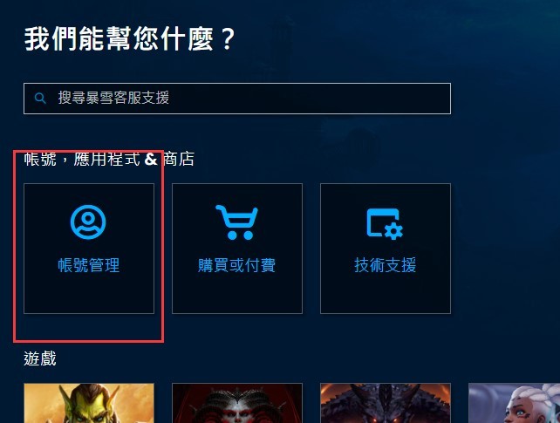Click the gear part of tech support icon
Image resolution: width=560 pixels, height=423 pixels.
(394, 230)
